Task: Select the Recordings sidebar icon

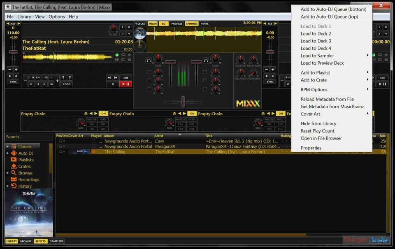Action: click(28, 179)
